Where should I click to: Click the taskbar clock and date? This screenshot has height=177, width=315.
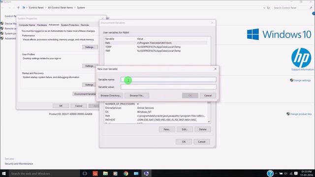click(x=307, y=174)
